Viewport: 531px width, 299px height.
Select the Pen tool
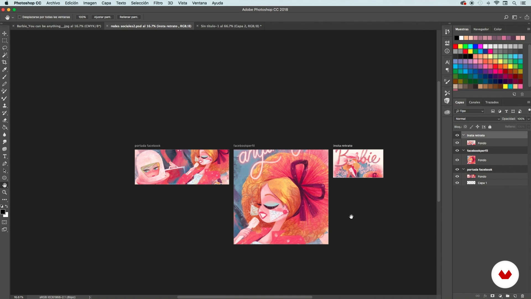(x=5, y=164)
